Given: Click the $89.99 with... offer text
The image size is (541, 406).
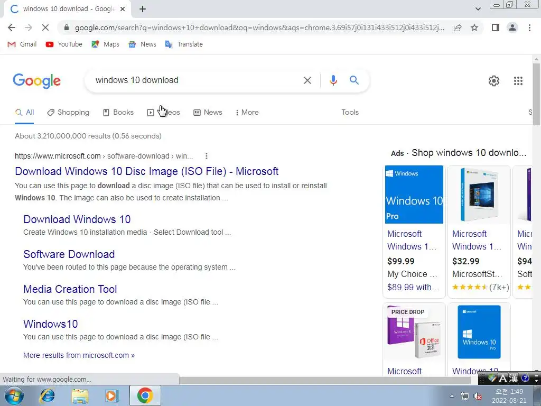Looking at the screenshot, I should point(413,287).
